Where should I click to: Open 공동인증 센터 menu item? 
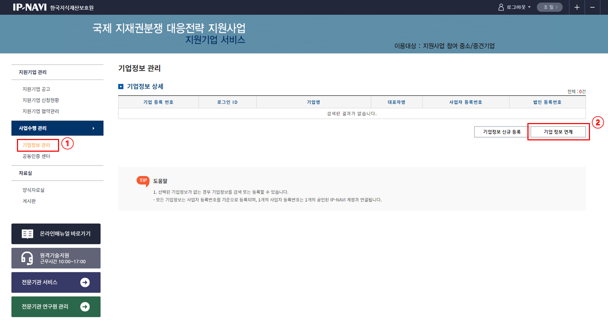pyautogui.click(x=36, y=156)
